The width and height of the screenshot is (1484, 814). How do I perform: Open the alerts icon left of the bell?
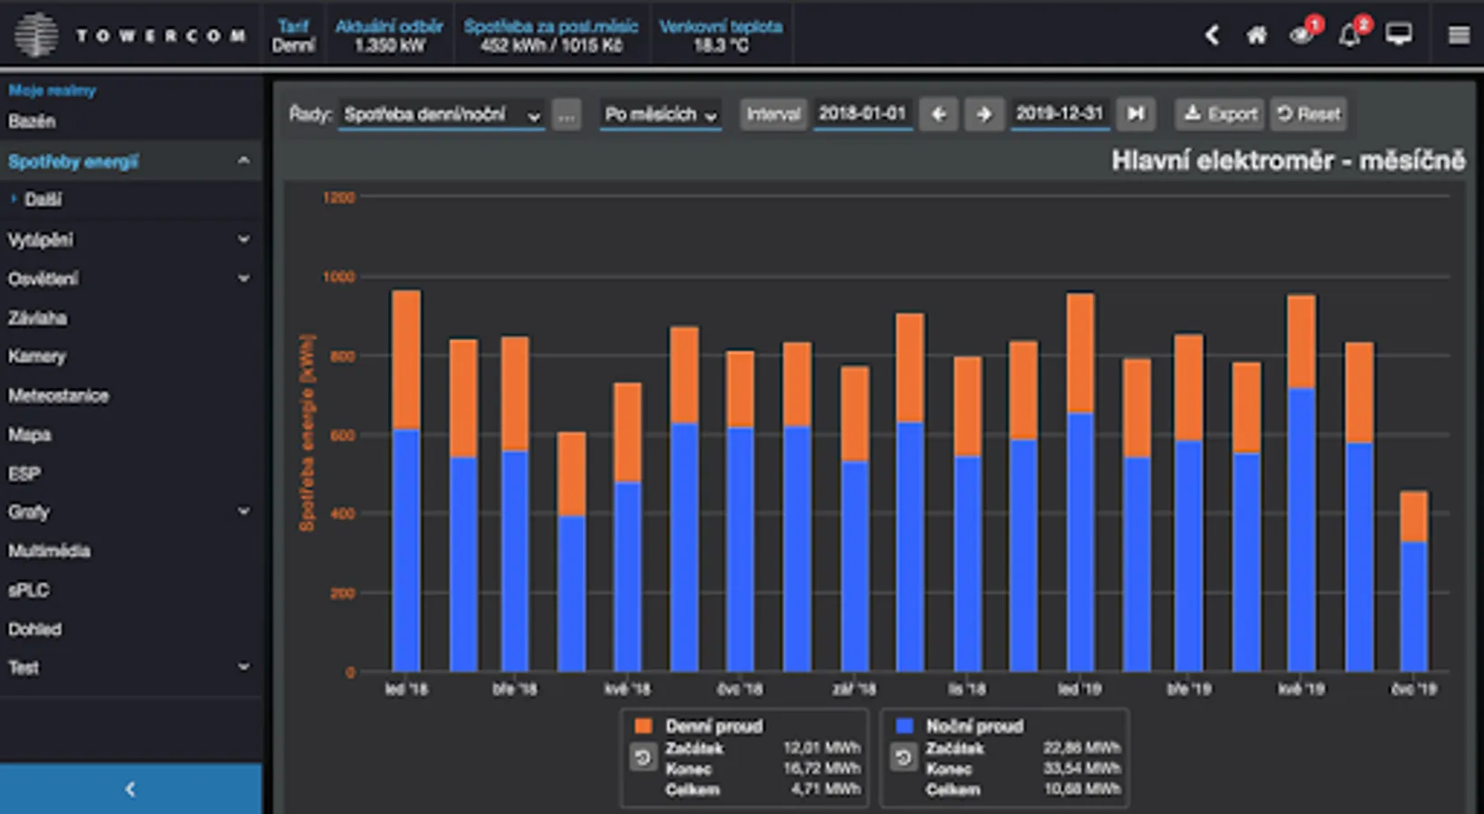pos(1301,35)
